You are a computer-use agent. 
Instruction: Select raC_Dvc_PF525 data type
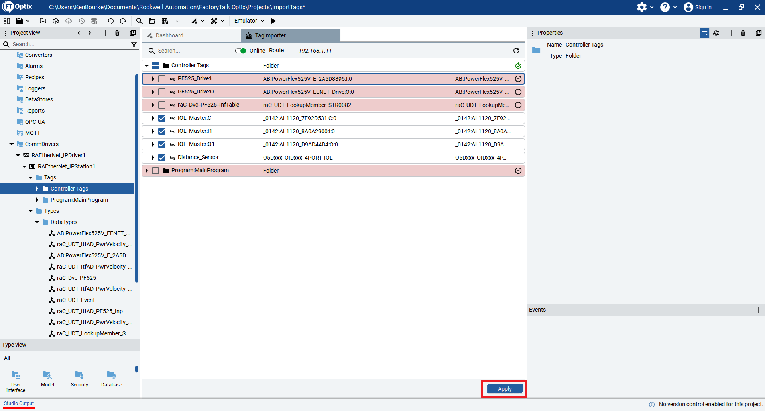77,278
